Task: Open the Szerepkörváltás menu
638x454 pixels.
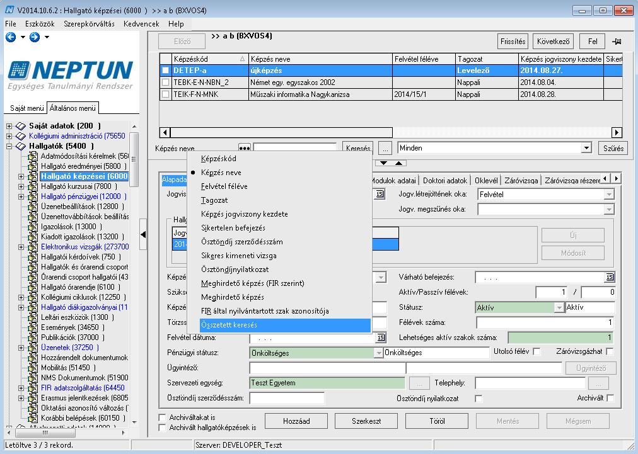Action: 89,24
